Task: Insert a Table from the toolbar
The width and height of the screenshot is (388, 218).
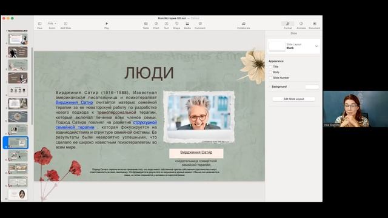Action: [145, 24]
